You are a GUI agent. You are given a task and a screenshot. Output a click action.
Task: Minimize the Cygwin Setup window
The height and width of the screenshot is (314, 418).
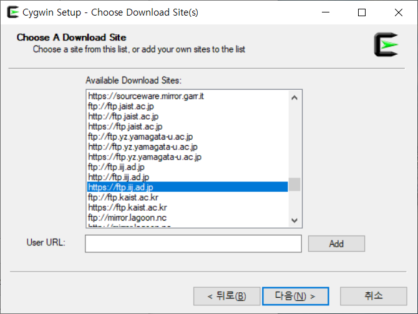pyautogui.click(x=326, y=12)
